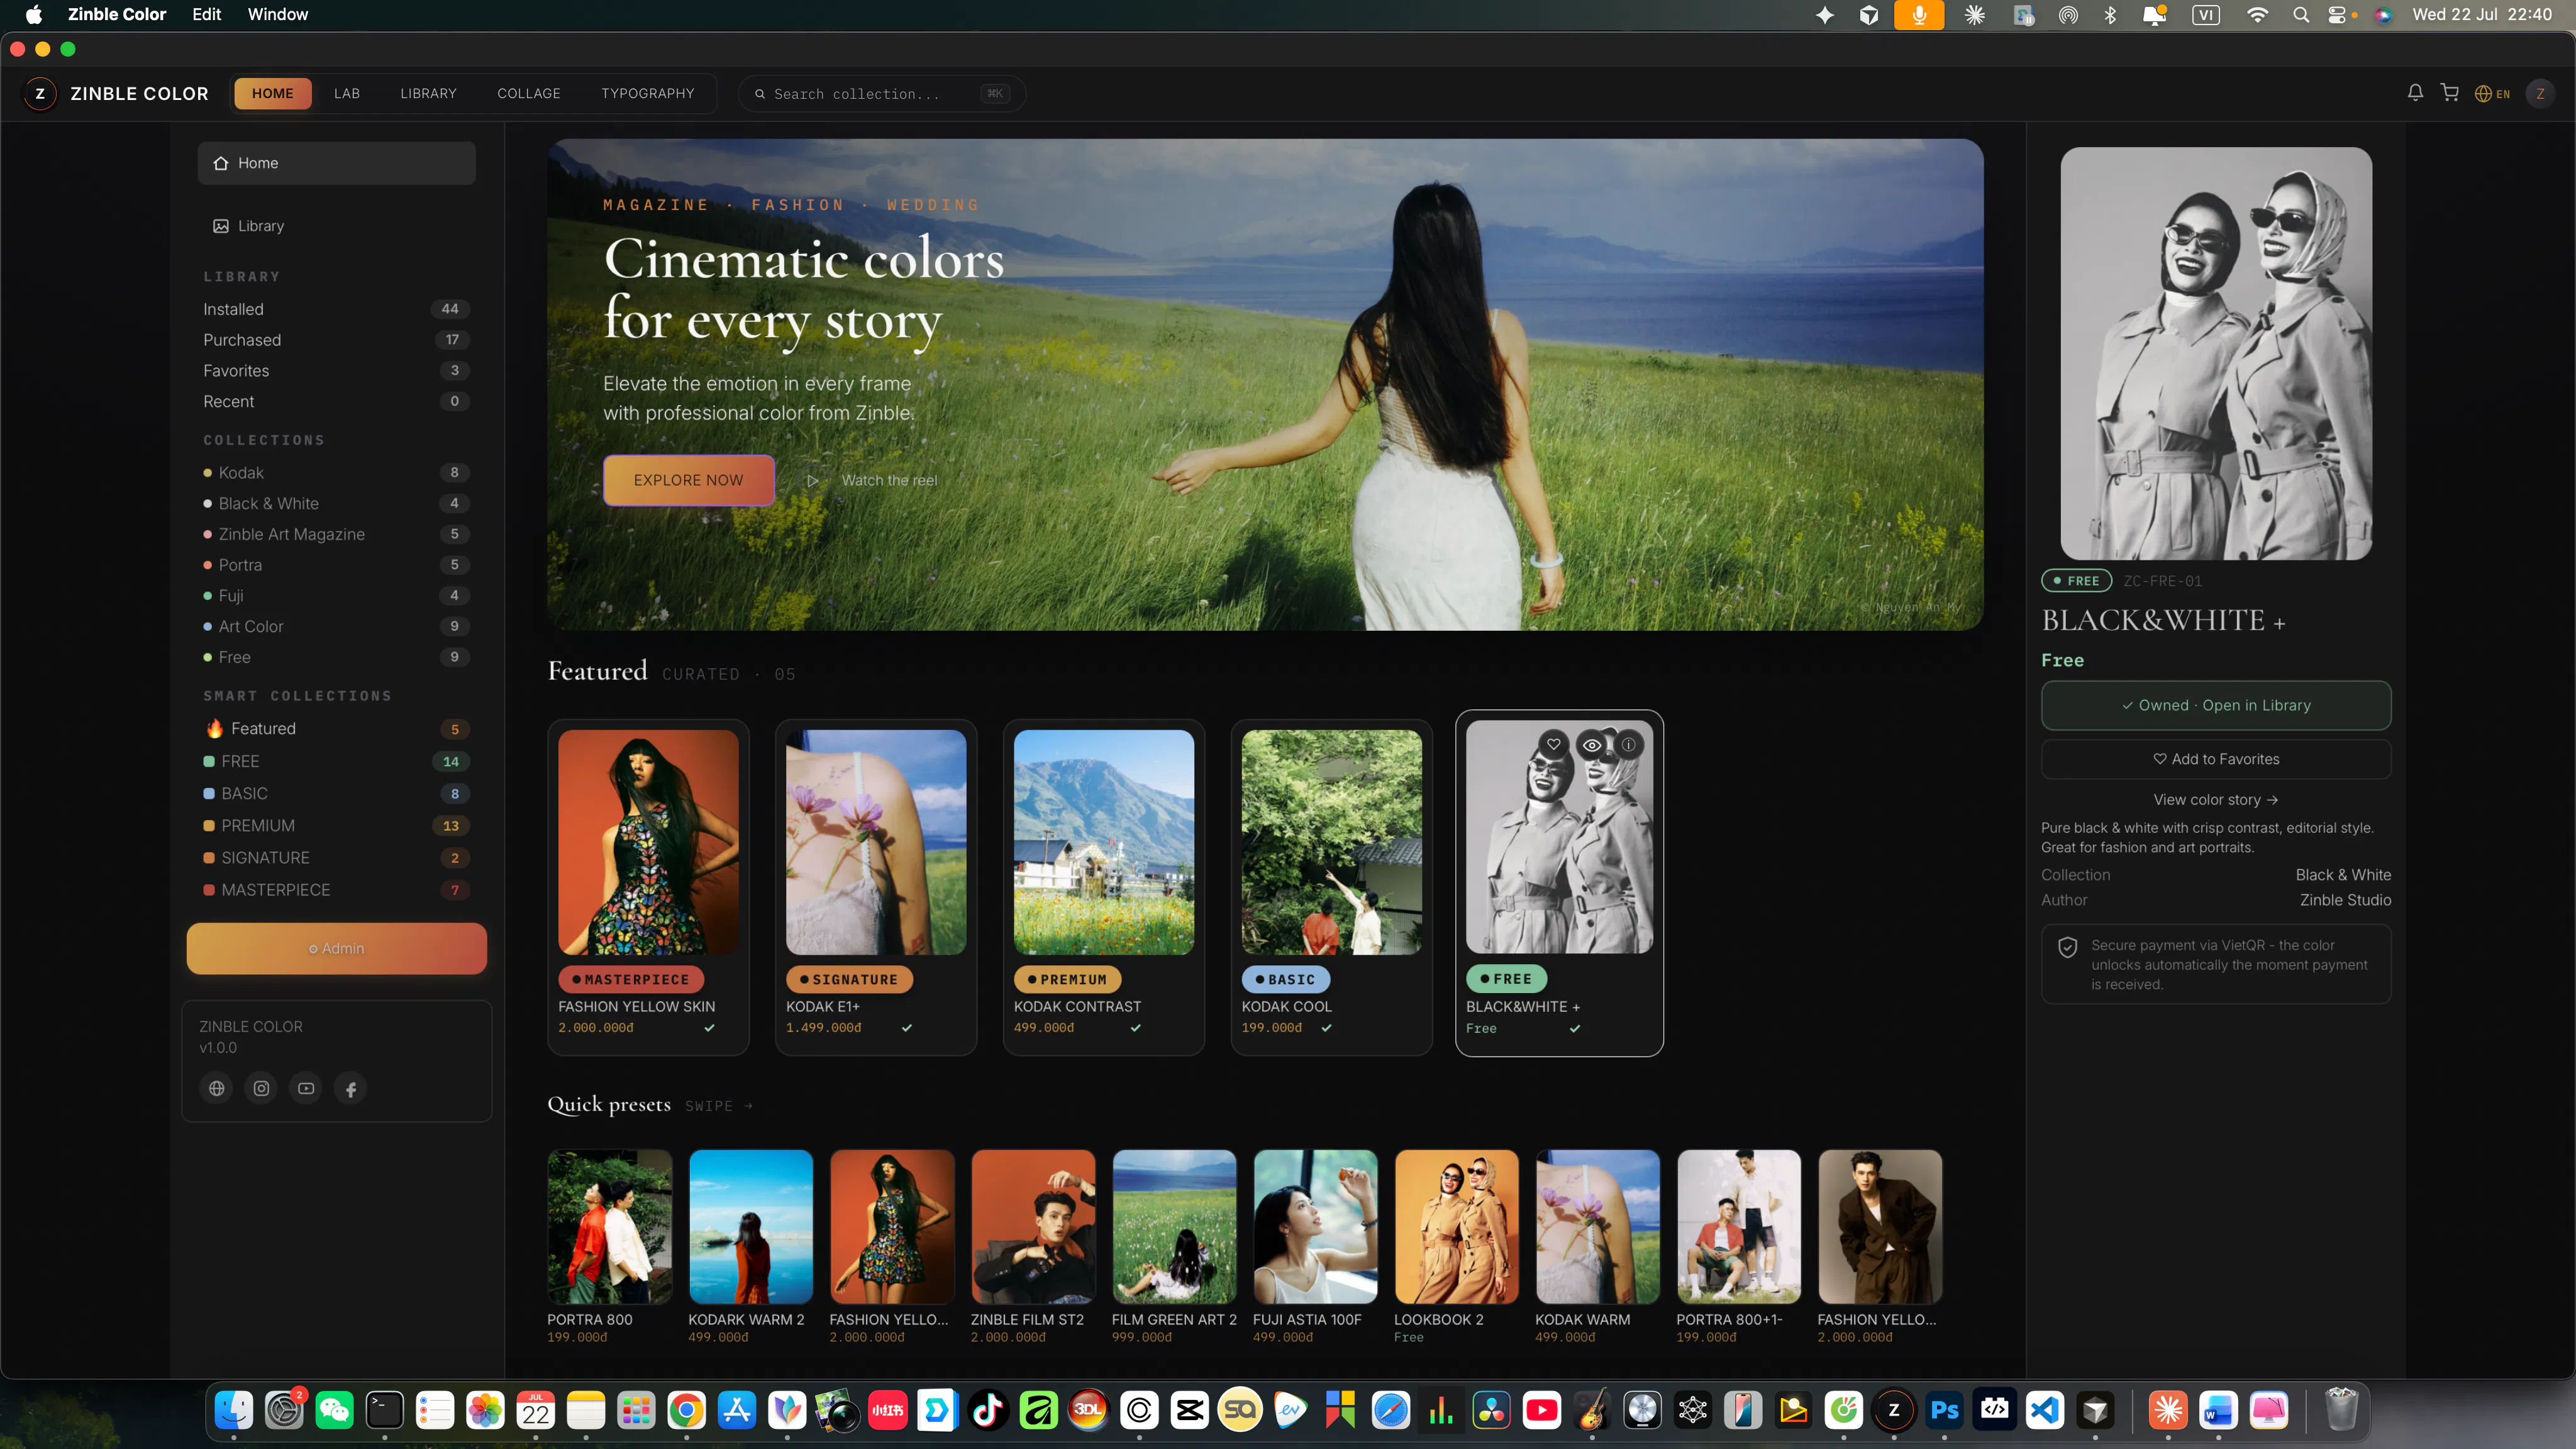Open Spotlight search in menu bar
Screen dimensions: 2576x1449
pos(2301,14)
